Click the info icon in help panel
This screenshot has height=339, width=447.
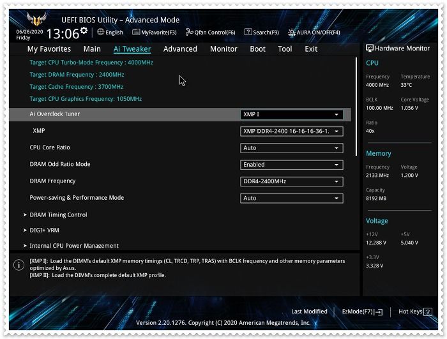(x=19, y=265)
